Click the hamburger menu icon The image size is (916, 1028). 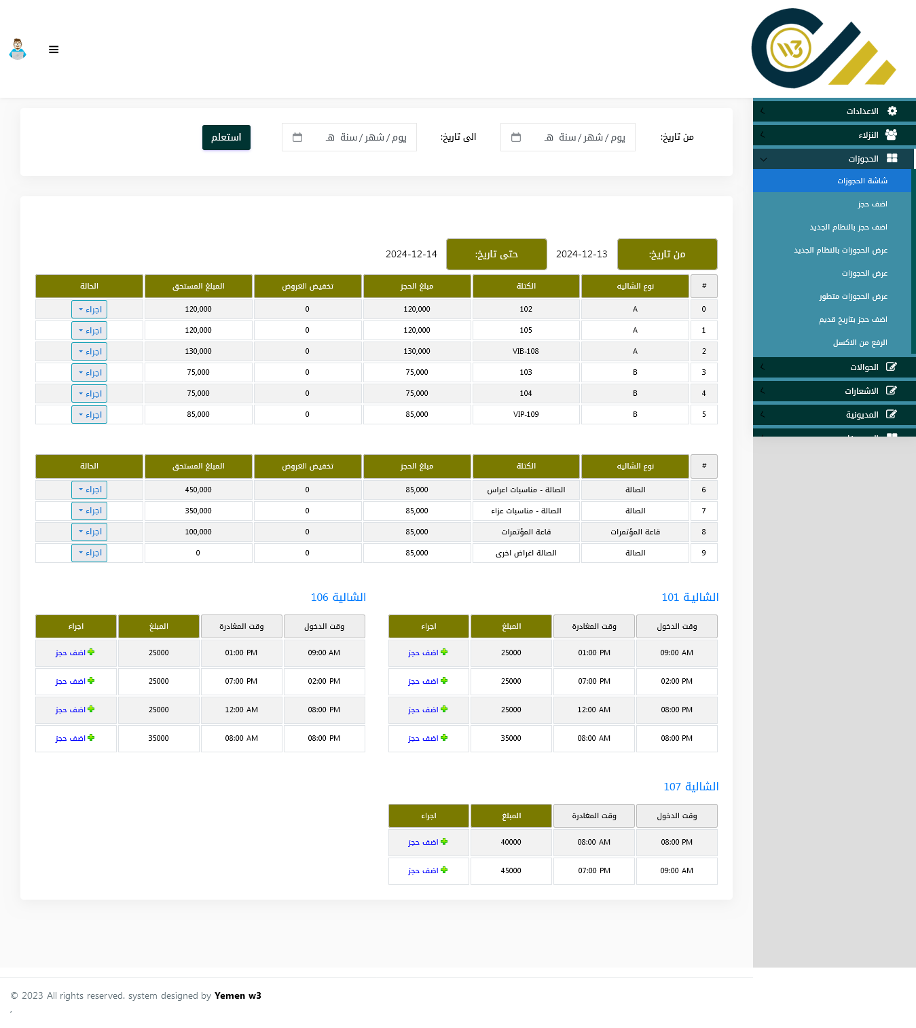(x=54, y=50)
